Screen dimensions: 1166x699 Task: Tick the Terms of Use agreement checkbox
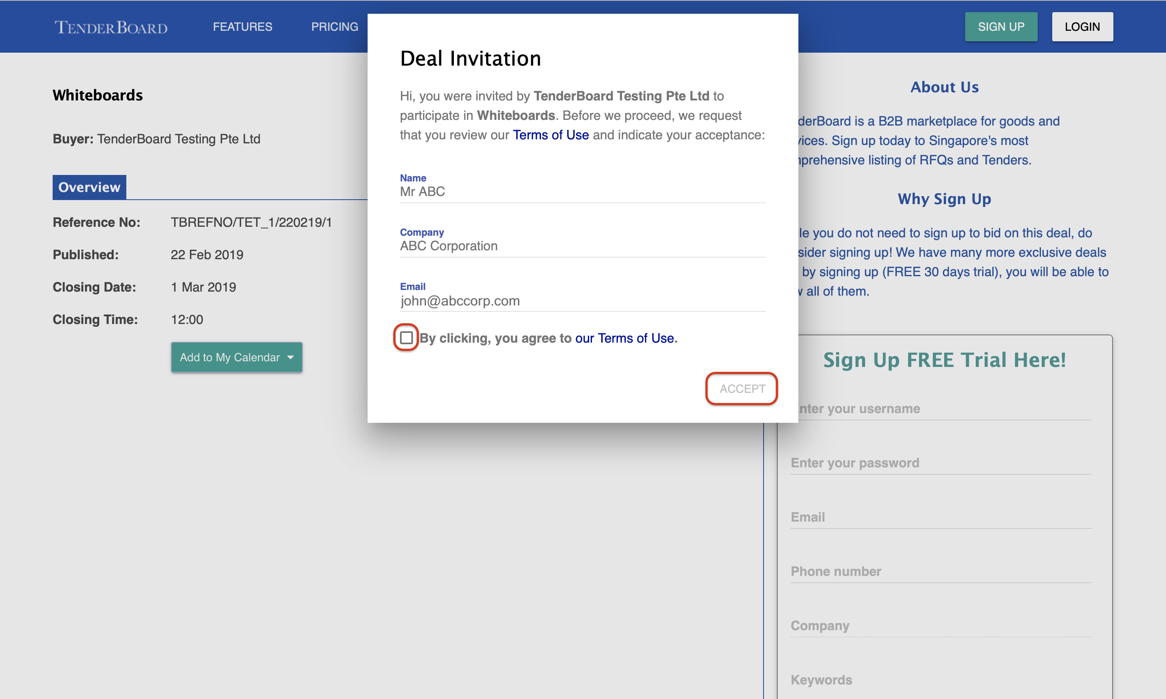406,338
